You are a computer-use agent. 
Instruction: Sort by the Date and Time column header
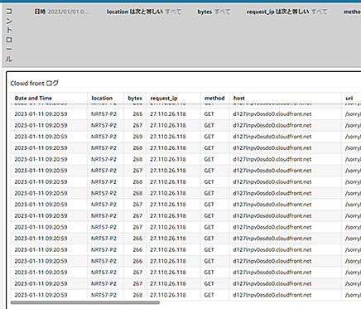click(x=33, y=98)
